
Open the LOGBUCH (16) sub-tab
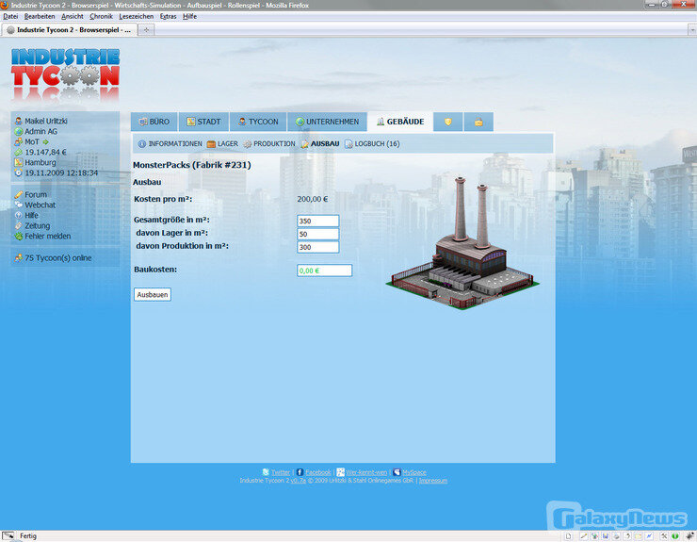point(372,143)
